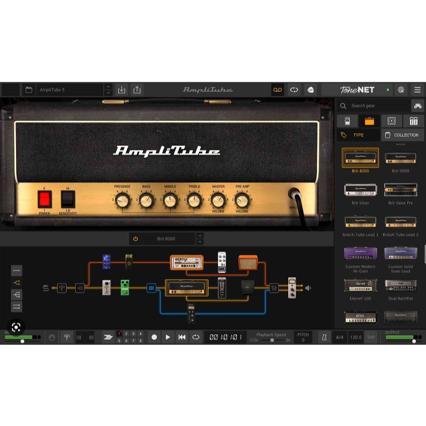The height and width of the screenshot is (426, 426).
Task: Toggle track 8 in the recorder
Action: (x=140, y=340)
